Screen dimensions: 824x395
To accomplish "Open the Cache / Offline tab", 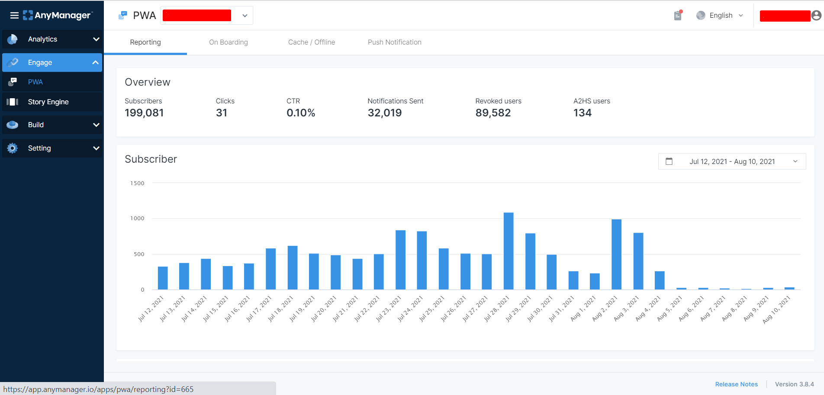I will tap(311, 42).
